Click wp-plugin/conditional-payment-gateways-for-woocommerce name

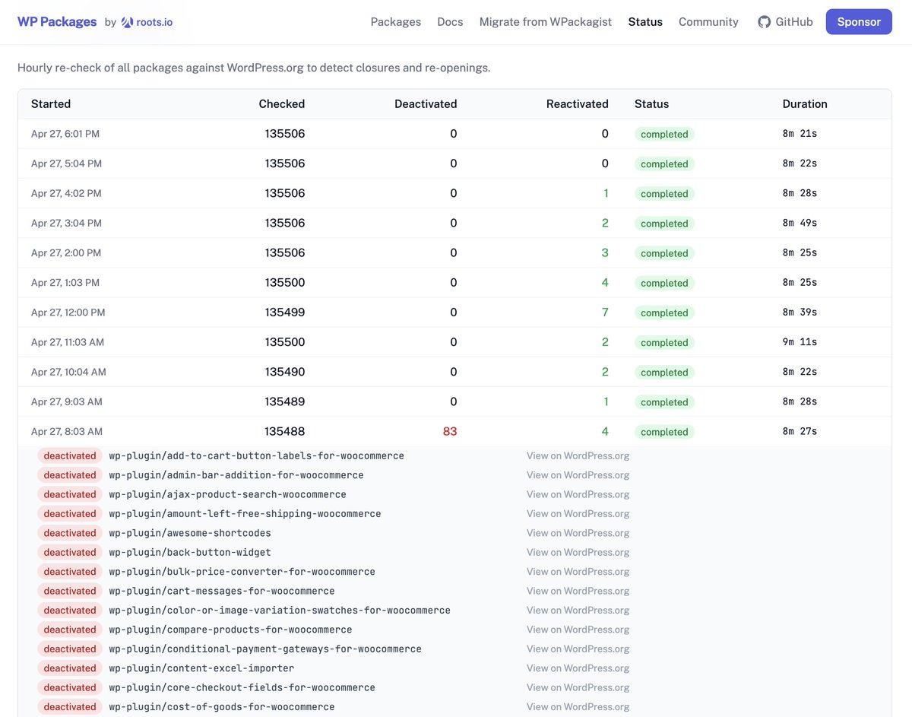pyautogui.click(x=265, y=649)
